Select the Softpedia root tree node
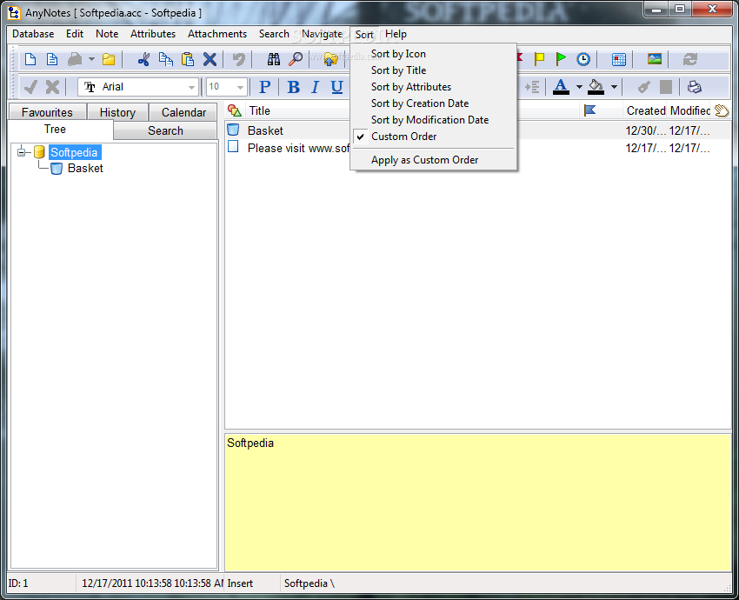This screenshot has height=600, width=739. pyautogui.click(x=74, y=152)
